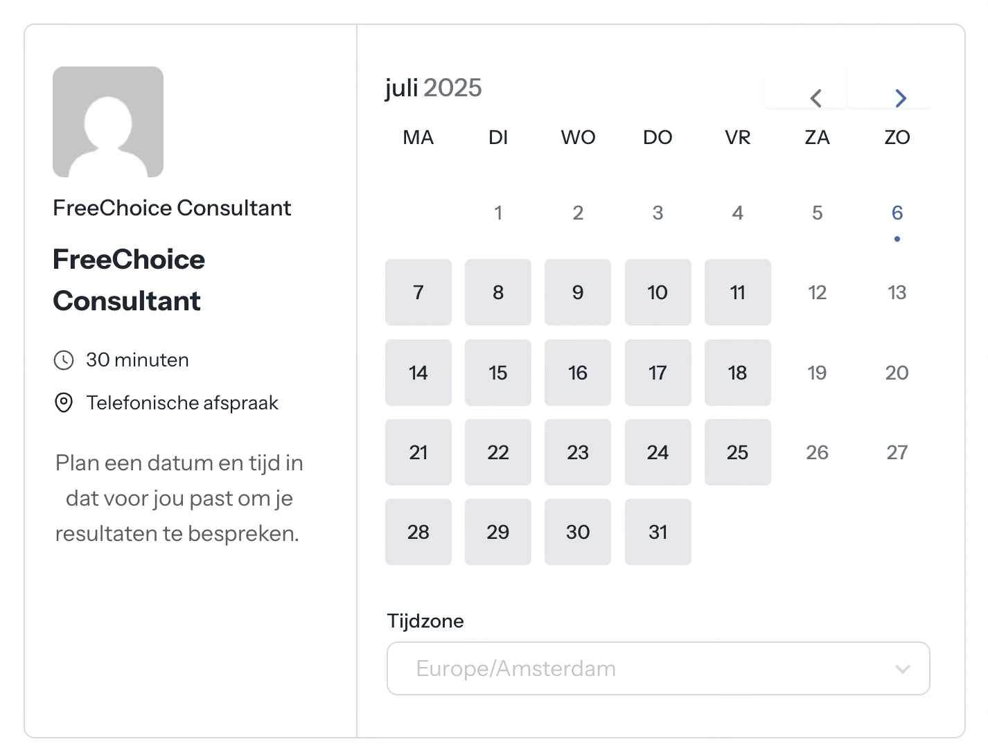Select Friday July 25

[738, 452]
